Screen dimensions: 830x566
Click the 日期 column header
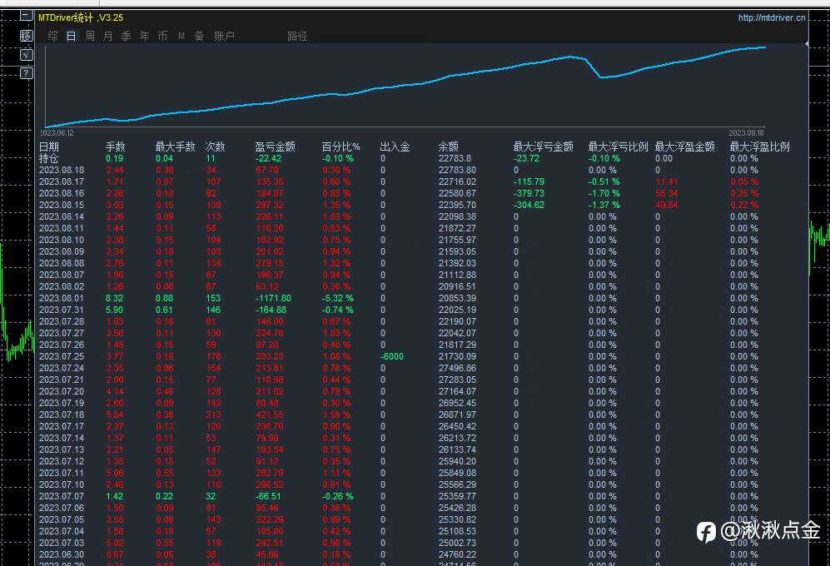48,146
